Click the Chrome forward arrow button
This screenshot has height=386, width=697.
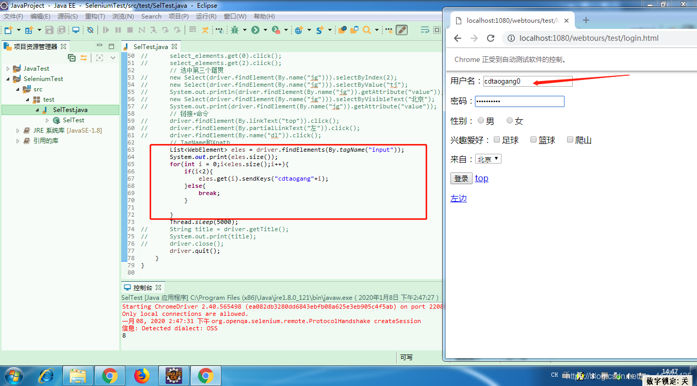point(474,38)
